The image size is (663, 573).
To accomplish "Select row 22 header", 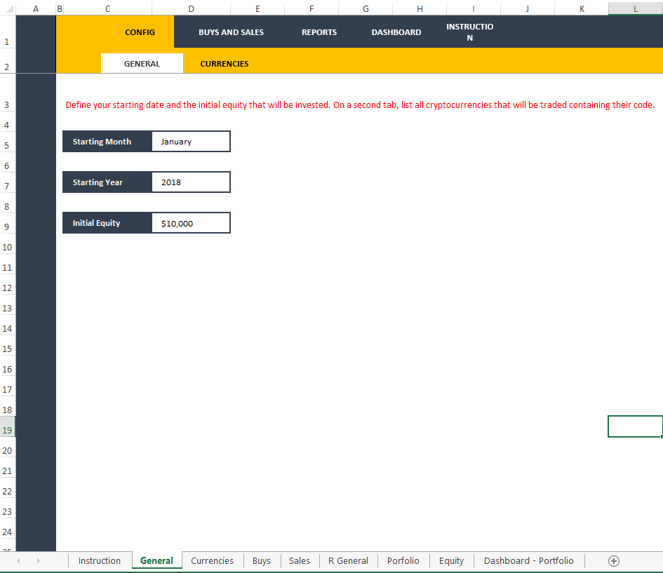I will (x=8, y=487).
